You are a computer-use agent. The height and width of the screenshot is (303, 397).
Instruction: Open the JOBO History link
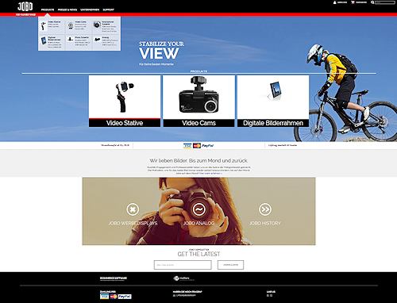264,223
